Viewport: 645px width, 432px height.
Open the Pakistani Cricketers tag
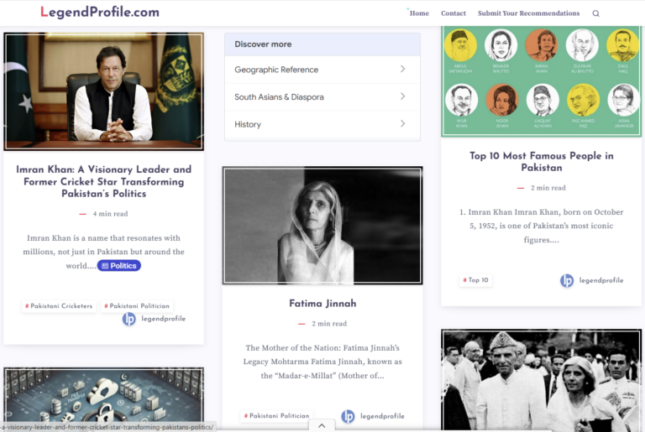[x=59, y=306]
